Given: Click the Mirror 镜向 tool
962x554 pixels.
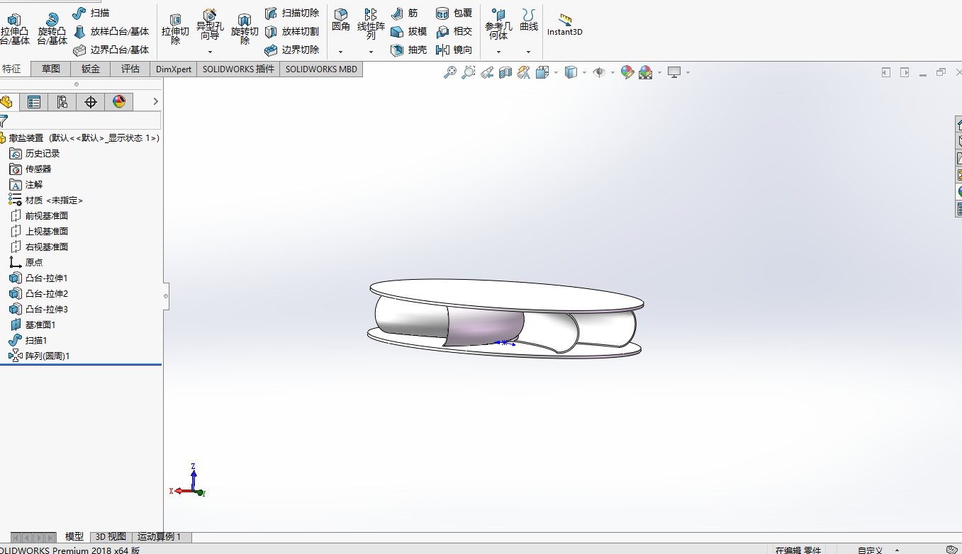Looking at the screenshot, I should [x=454, y=50].
